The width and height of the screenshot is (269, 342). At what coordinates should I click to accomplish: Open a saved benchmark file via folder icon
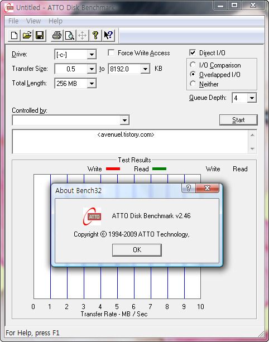click(x=27, y=35)
